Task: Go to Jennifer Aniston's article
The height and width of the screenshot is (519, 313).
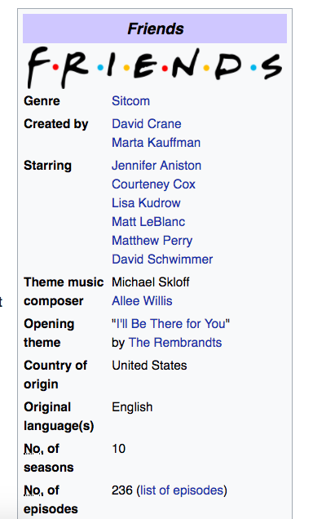Action: point(156,166)
